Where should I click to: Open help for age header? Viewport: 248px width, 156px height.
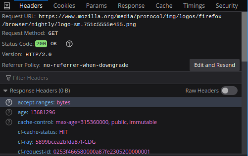tap(9, 112)
